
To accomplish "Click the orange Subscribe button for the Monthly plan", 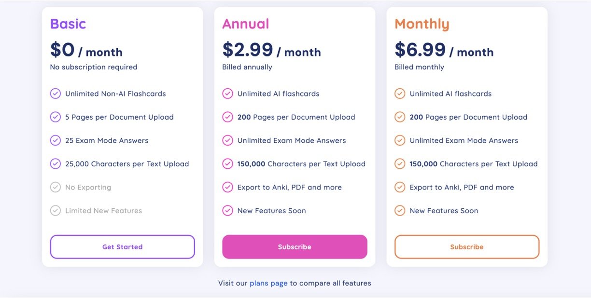I will pos(466,247).
